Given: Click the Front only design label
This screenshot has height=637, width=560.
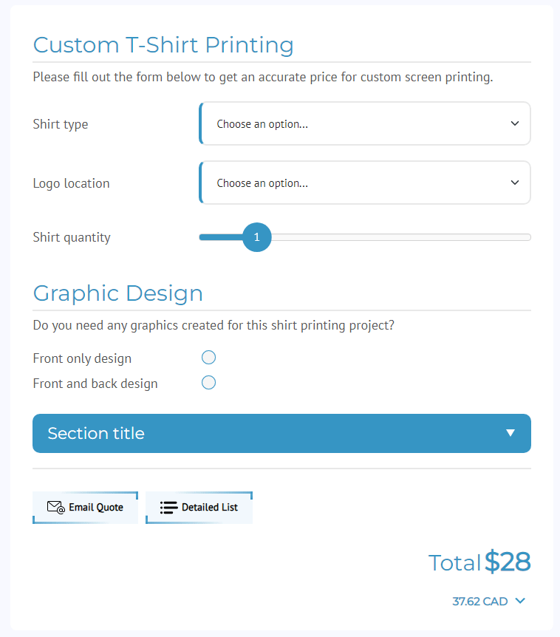Looking at the screenshot, I should click(x=83, y=358).
